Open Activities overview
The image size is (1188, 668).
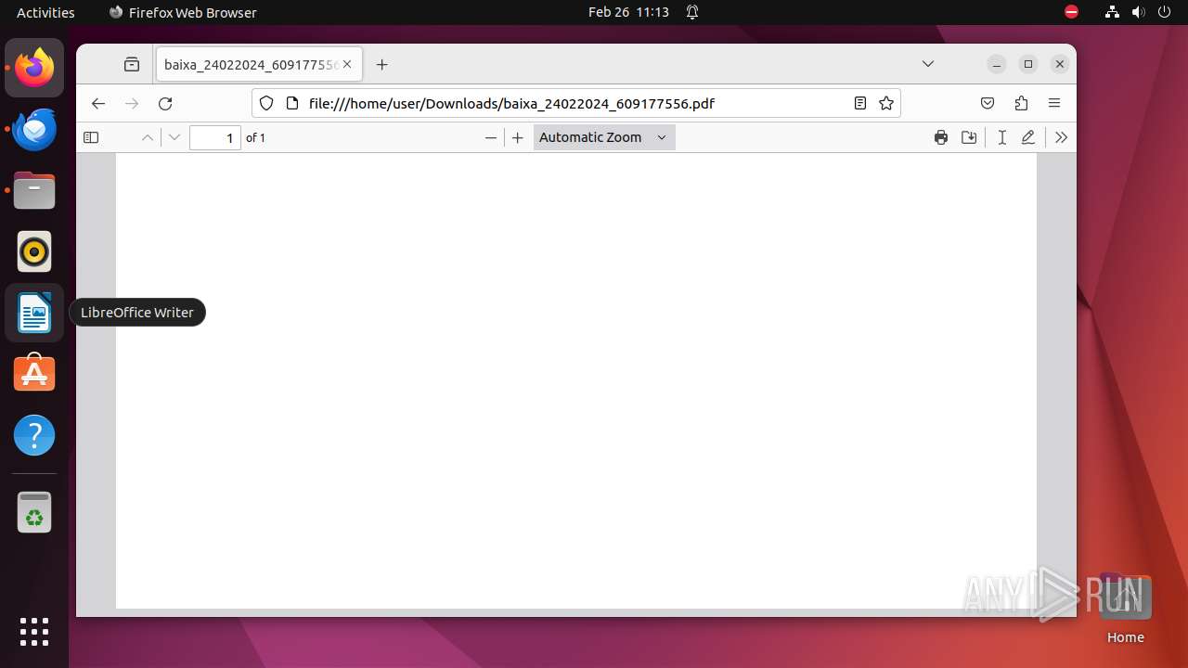point(45,12)
